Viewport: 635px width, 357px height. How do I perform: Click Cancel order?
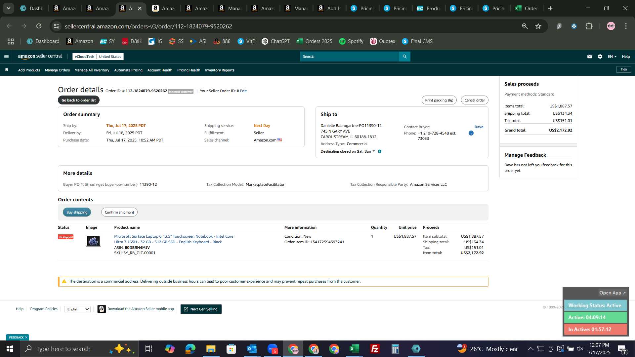pyautogui.click(x=475, y=100)
